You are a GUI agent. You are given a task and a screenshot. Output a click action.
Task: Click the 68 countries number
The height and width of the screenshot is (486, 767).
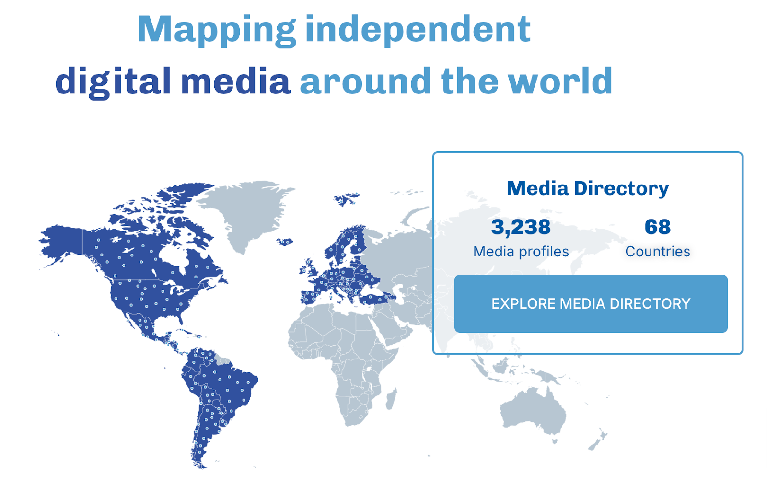coord(658,227)
